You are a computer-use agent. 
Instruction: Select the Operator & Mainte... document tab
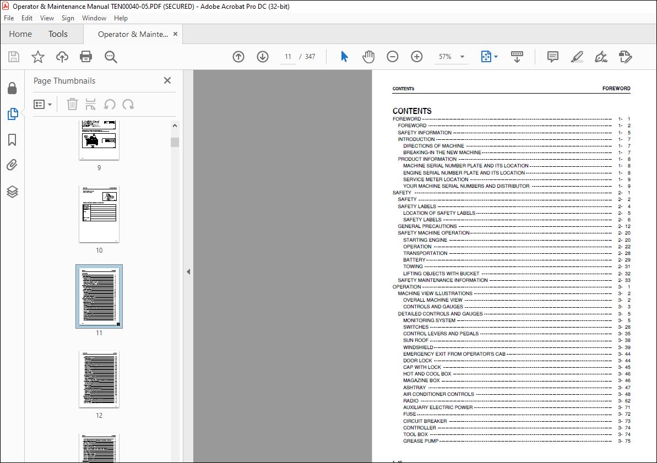point(133,34)
